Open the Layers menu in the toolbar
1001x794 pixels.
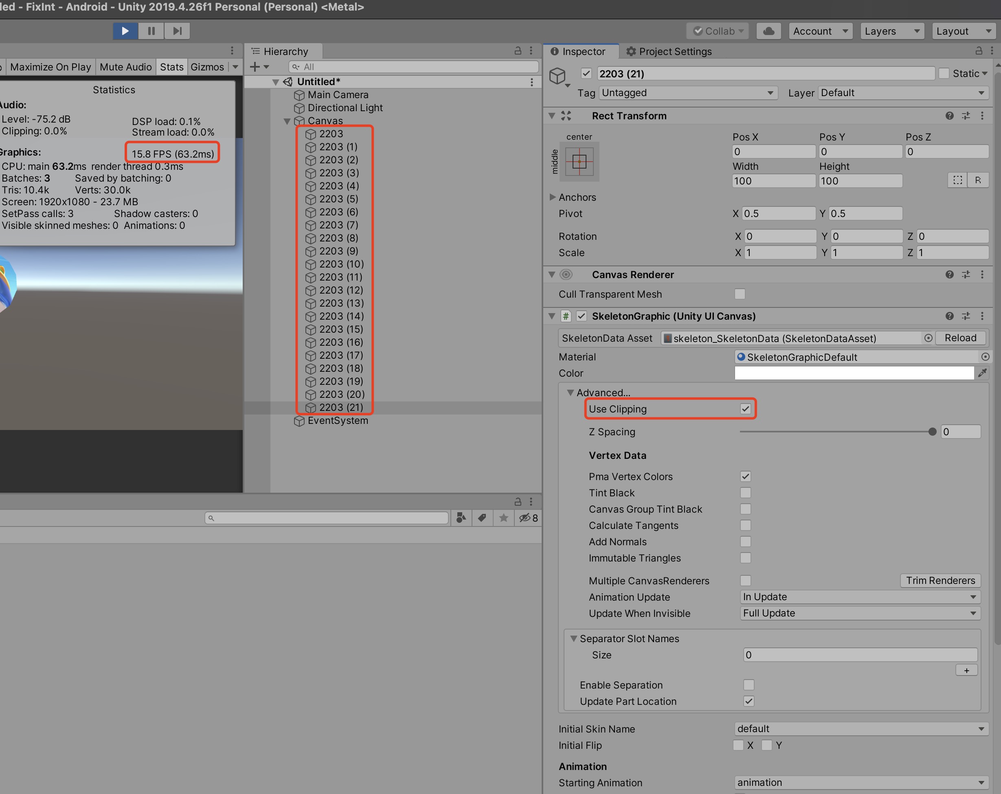pos(891,31)
